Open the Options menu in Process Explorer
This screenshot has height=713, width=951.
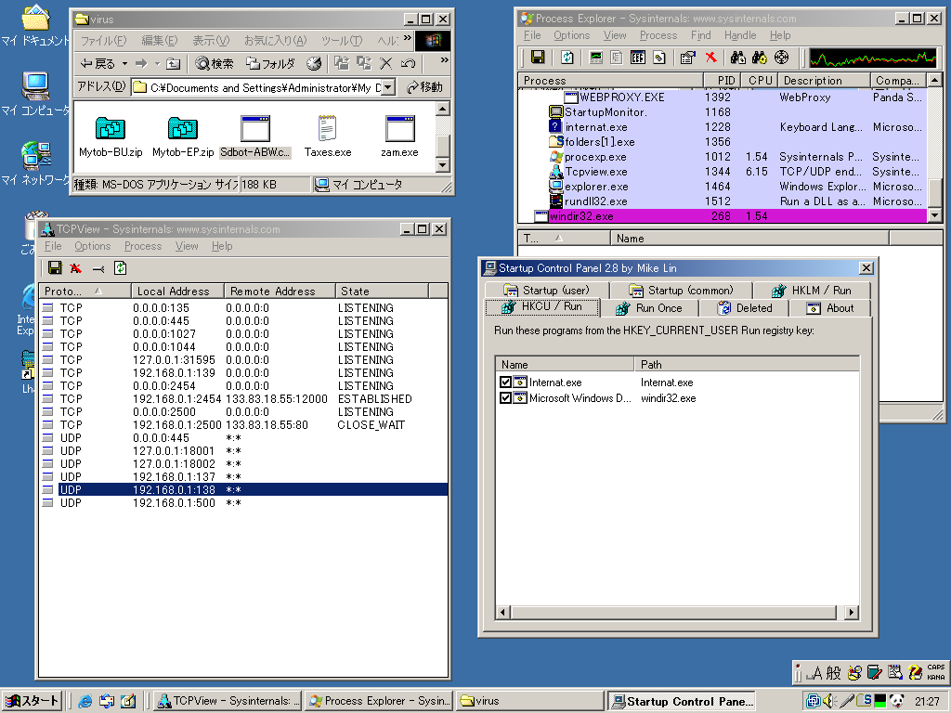(x=571, y=35)
